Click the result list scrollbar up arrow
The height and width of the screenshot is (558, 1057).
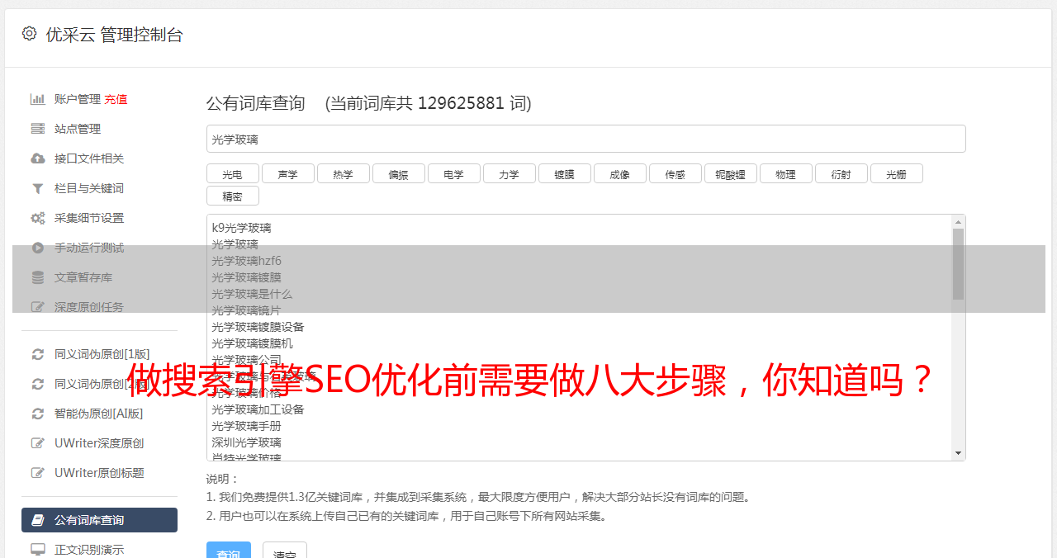tap(958, 222)
